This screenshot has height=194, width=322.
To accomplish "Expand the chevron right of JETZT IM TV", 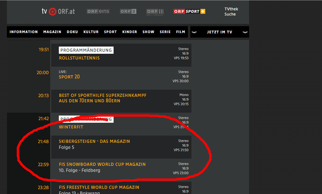I will 245,32.
